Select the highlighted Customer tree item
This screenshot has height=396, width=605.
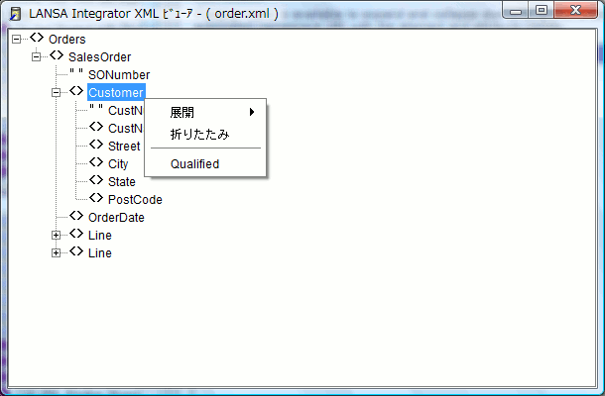tap(116, 92)
